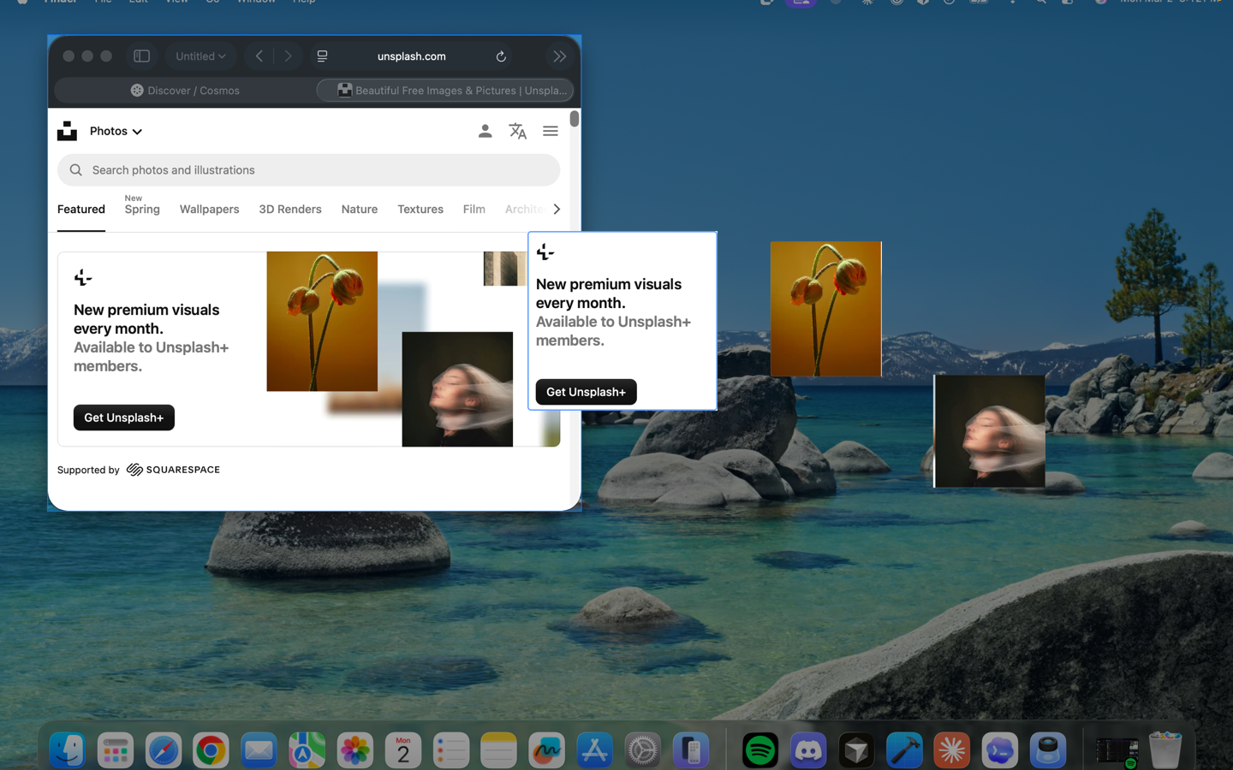Screen dimensions: 1233x770
Task: Open the 3D Renders category
Action: pos(290,210)
